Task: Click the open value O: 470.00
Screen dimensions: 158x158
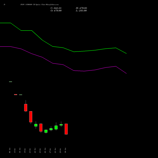Action: [56, 11]
